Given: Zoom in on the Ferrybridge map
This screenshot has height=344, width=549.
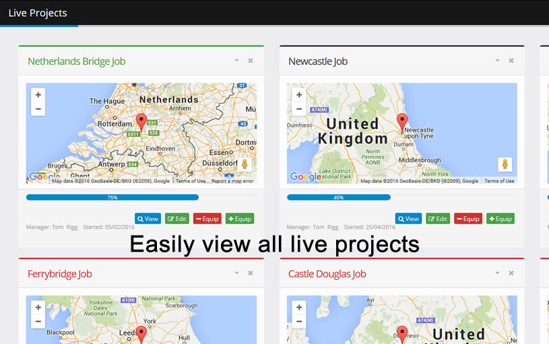Looking at the screenshot, I should point(38,307).
